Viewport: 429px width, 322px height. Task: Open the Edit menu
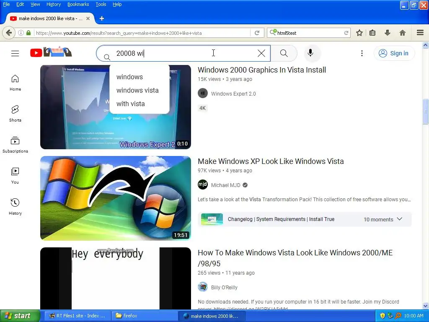(x=20, y=4)
